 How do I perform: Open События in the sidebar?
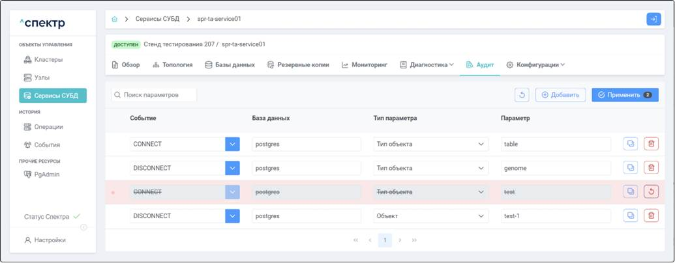tap(42, 145)
